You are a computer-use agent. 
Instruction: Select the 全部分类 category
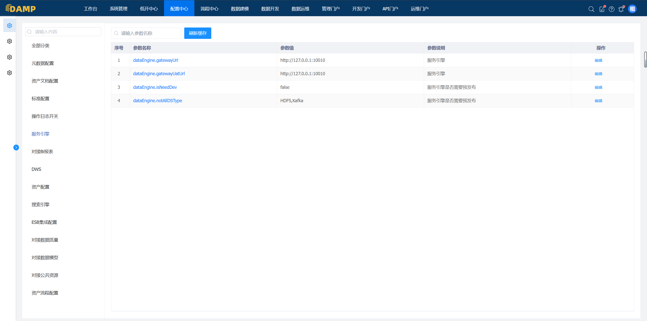click(x=40, y=45)
